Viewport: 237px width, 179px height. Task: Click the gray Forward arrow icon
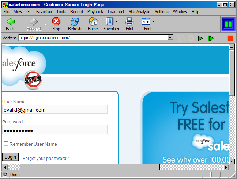pyautogui.click(x=33, y=22)
